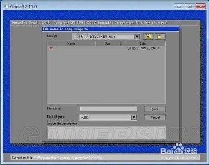Sort file list by Size column
This screenshot has width=209, height=165.
pos(108,43)
